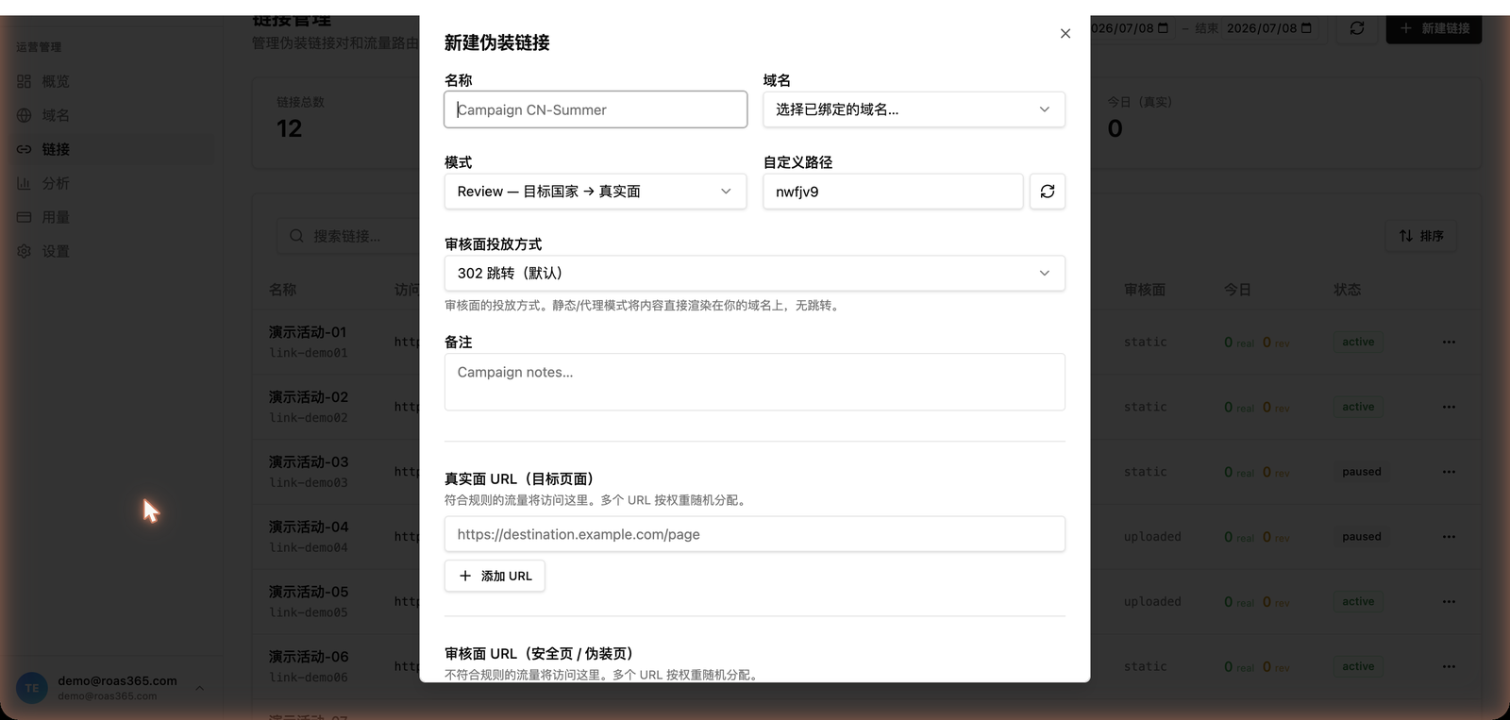The image size is (1510, 720).
Task: Click the 审核面 column header
Action: (x=1145, y=290)
